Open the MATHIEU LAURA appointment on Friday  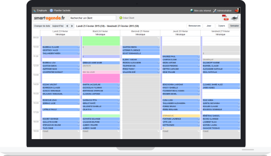(x=221, y=125)
